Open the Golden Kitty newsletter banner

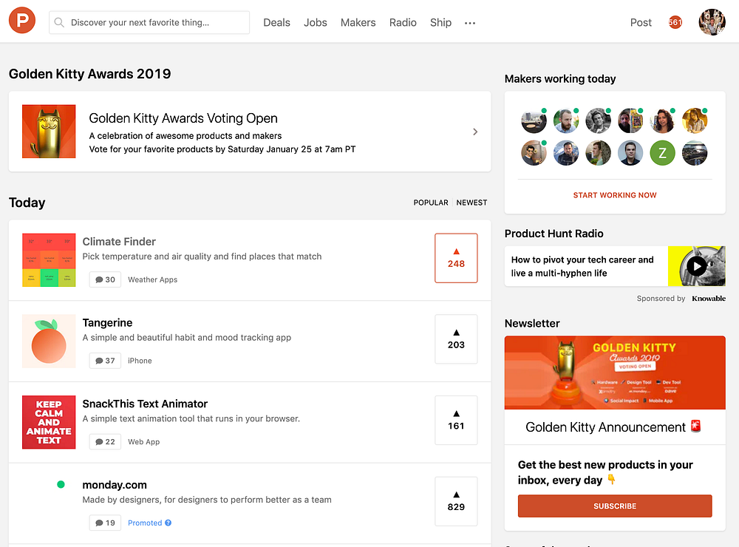click(x=615, y=373)
